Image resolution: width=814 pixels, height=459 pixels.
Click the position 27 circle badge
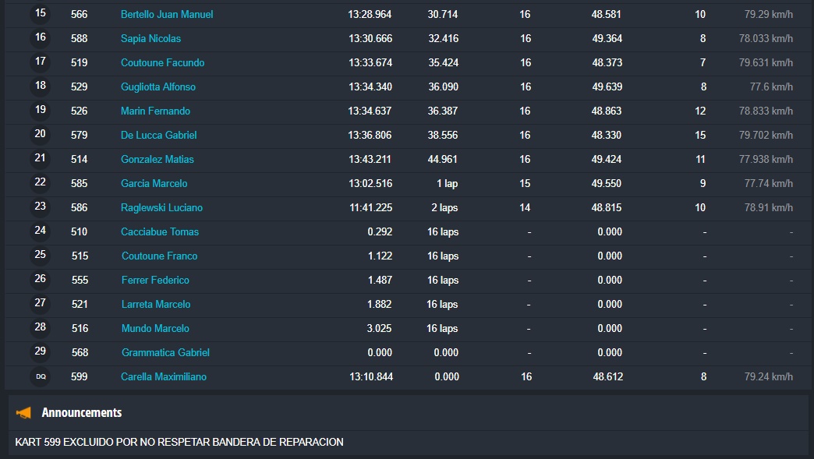[x=41, y=304]
